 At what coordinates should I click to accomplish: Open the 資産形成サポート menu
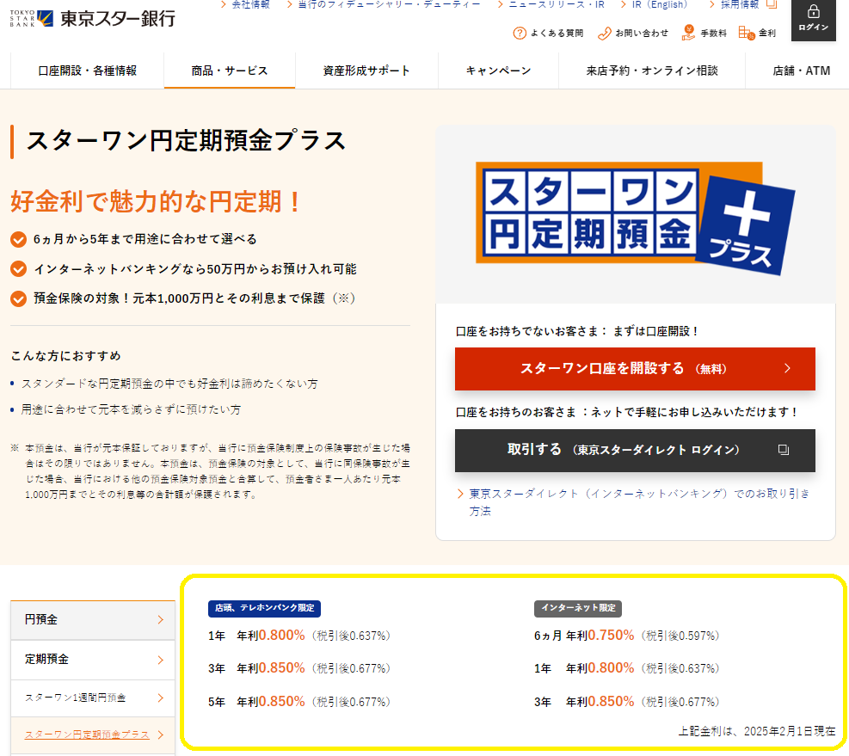[x=366, y=71]
